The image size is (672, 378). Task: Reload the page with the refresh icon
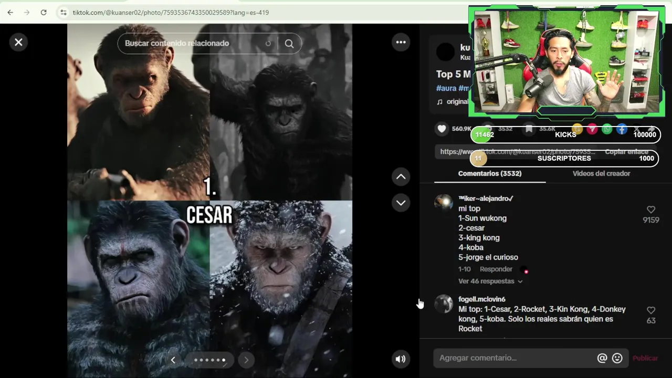point(44,12)
